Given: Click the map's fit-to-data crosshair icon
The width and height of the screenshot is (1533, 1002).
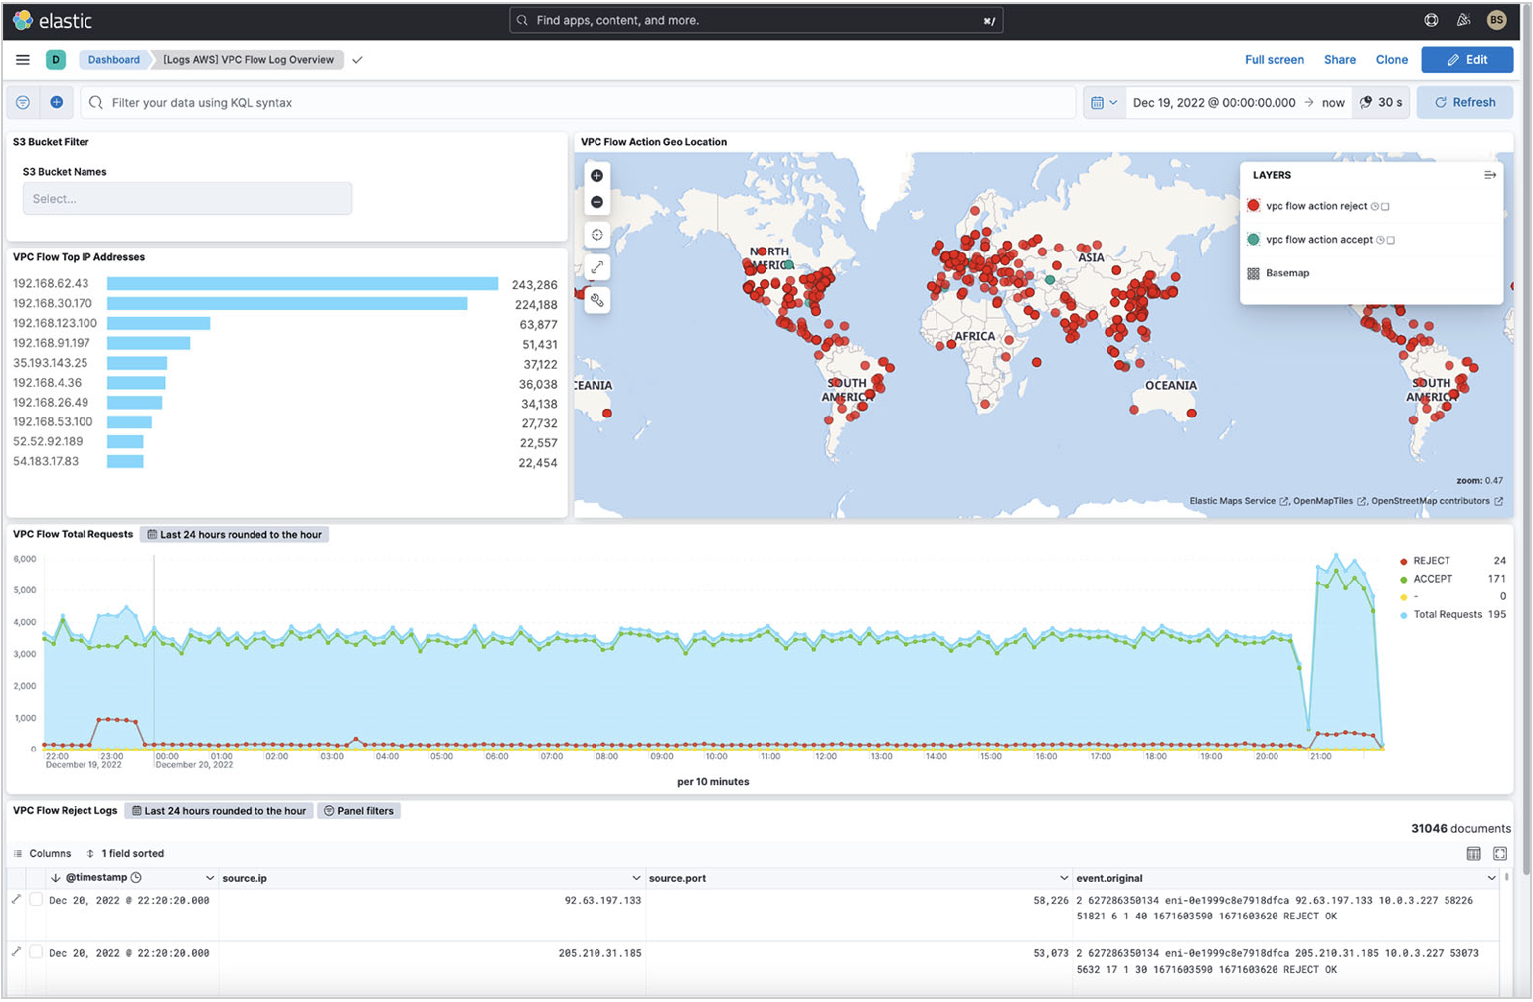Looking at the screenshot, I should click(596, 235).
